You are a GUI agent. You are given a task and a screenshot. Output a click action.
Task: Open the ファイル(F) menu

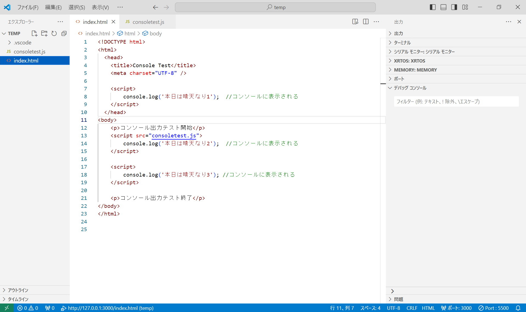(28, 7)
